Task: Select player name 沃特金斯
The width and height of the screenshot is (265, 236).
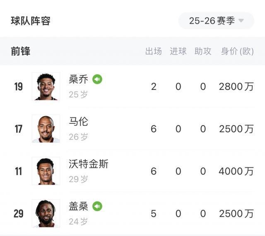Action: tap(89, 164)
